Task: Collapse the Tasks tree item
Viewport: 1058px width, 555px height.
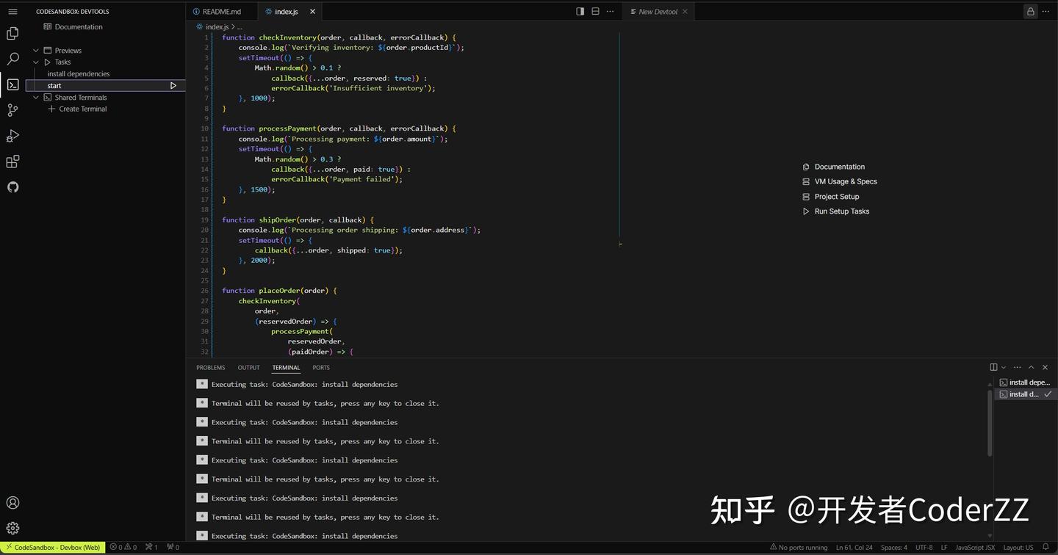Action: pos(36,62)
